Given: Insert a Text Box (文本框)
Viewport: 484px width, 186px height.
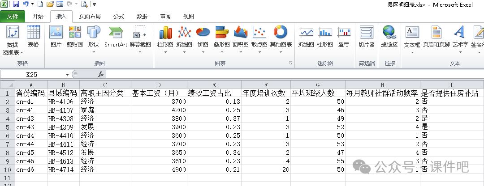Looking at the screenshot, I should pos(412,39).
